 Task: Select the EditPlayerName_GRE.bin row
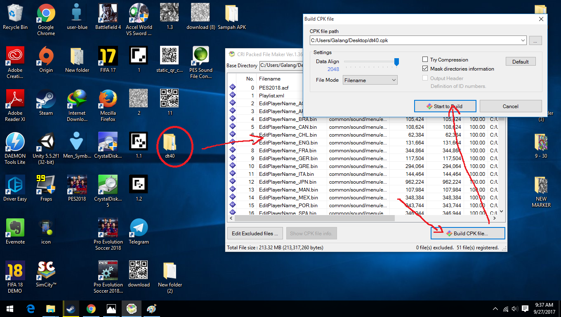coord(363,166)
